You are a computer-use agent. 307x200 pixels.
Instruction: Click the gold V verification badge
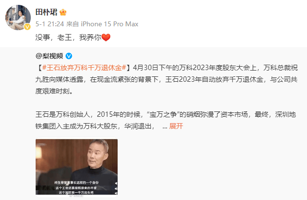pyautogui.click(x=27, y=27)
